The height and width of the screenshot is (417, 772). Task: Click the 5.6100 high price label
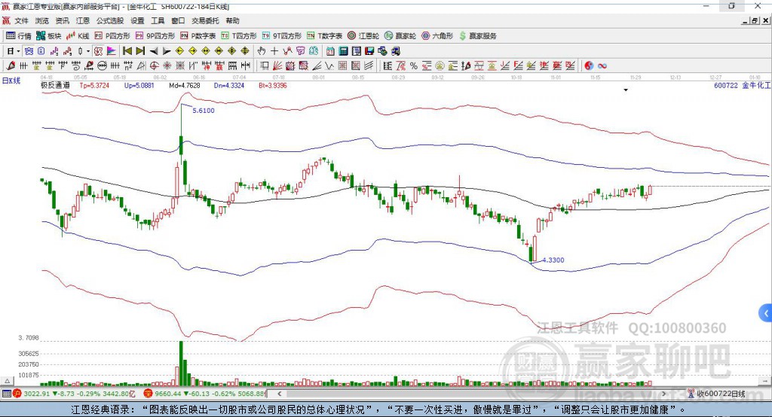coord(204,111)
